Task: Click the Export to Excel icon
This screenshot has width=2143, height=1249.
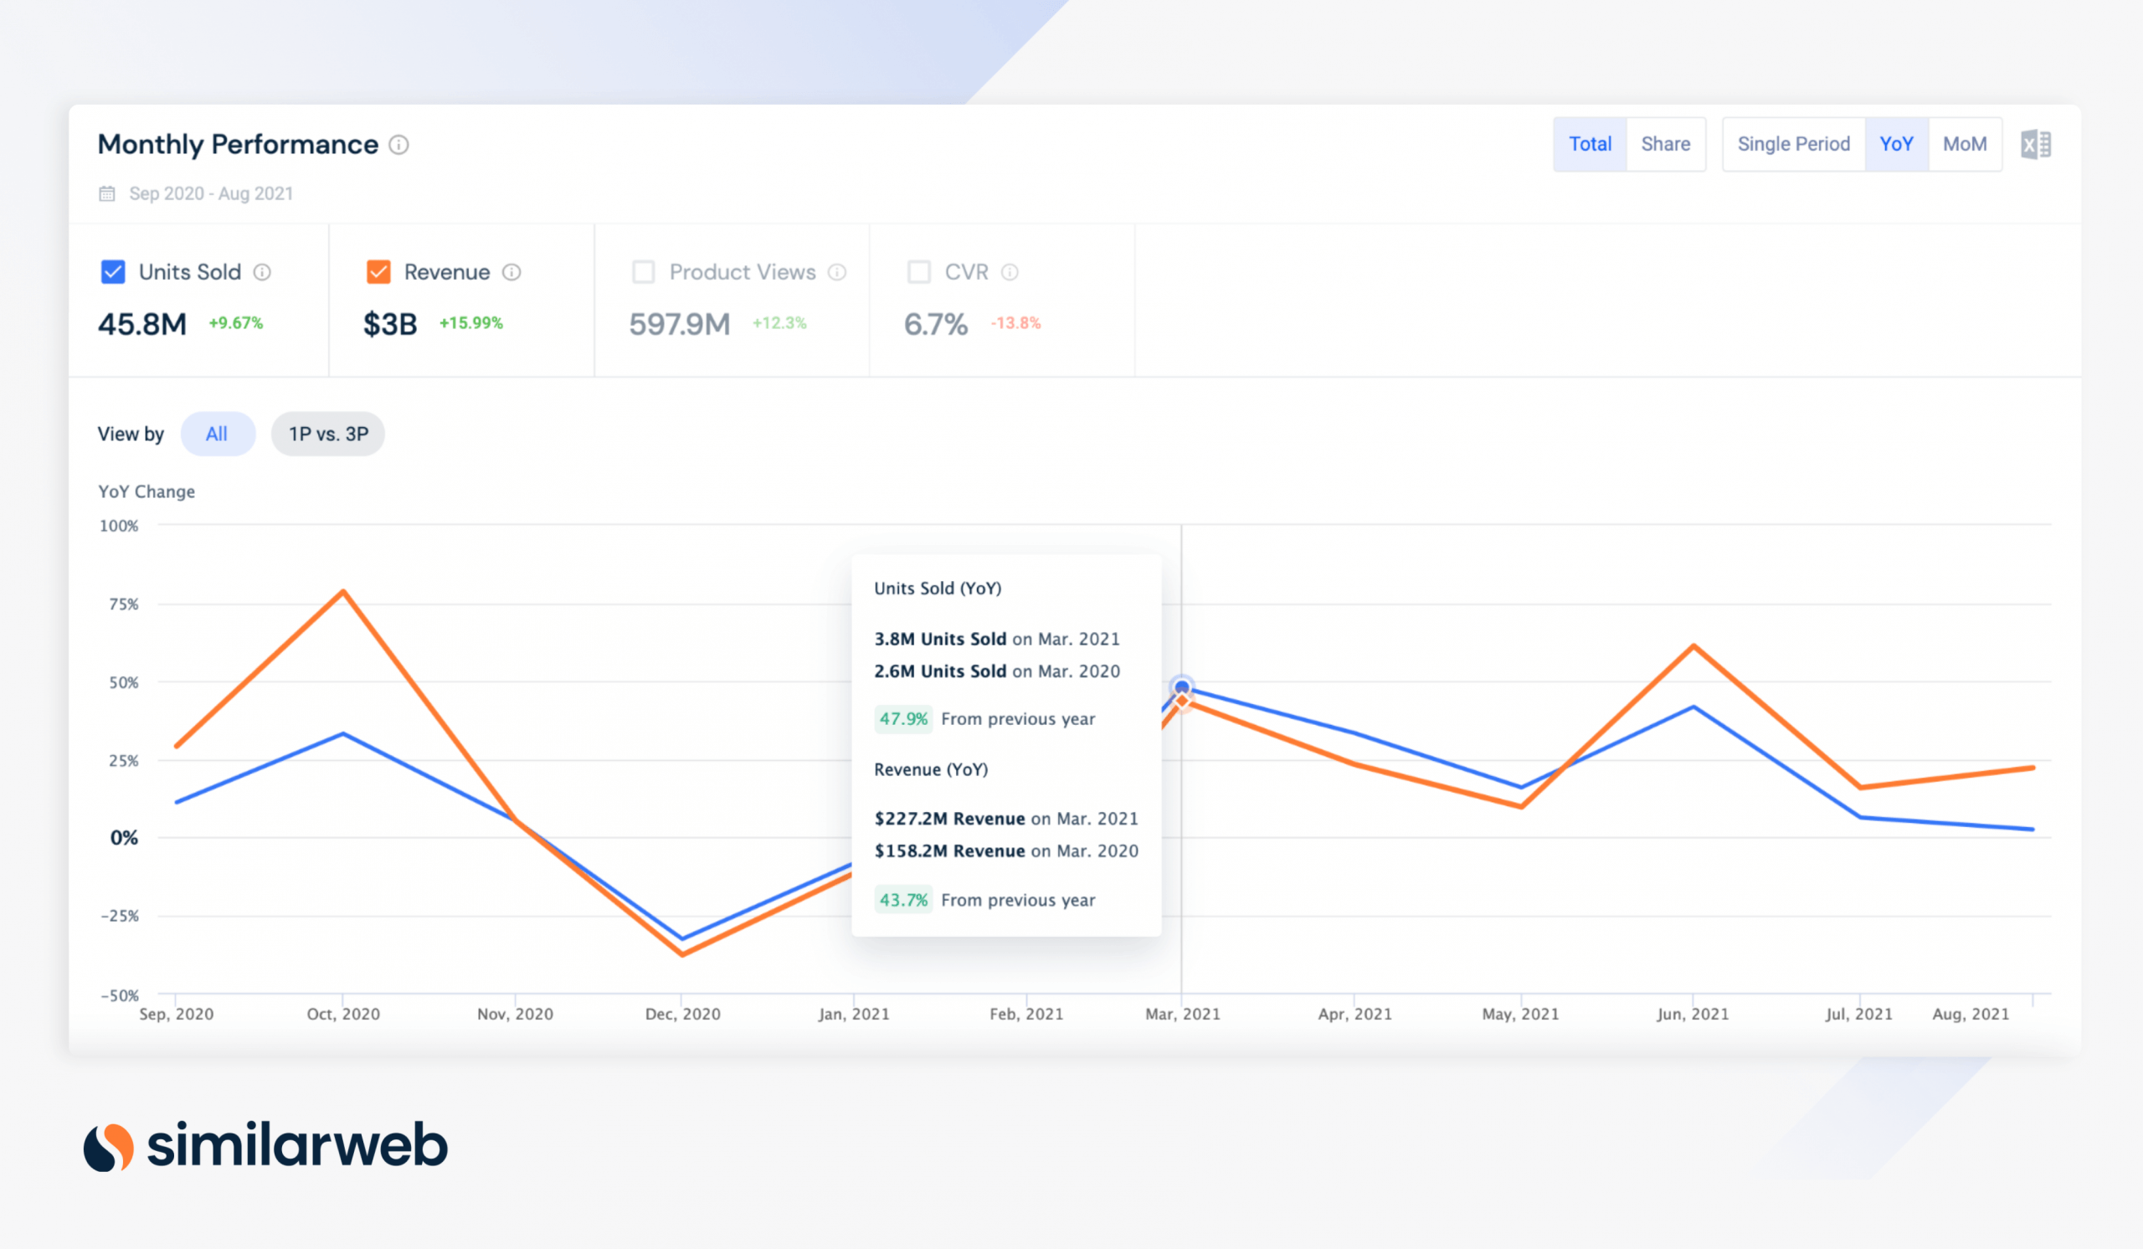Action: point(2036,145)
